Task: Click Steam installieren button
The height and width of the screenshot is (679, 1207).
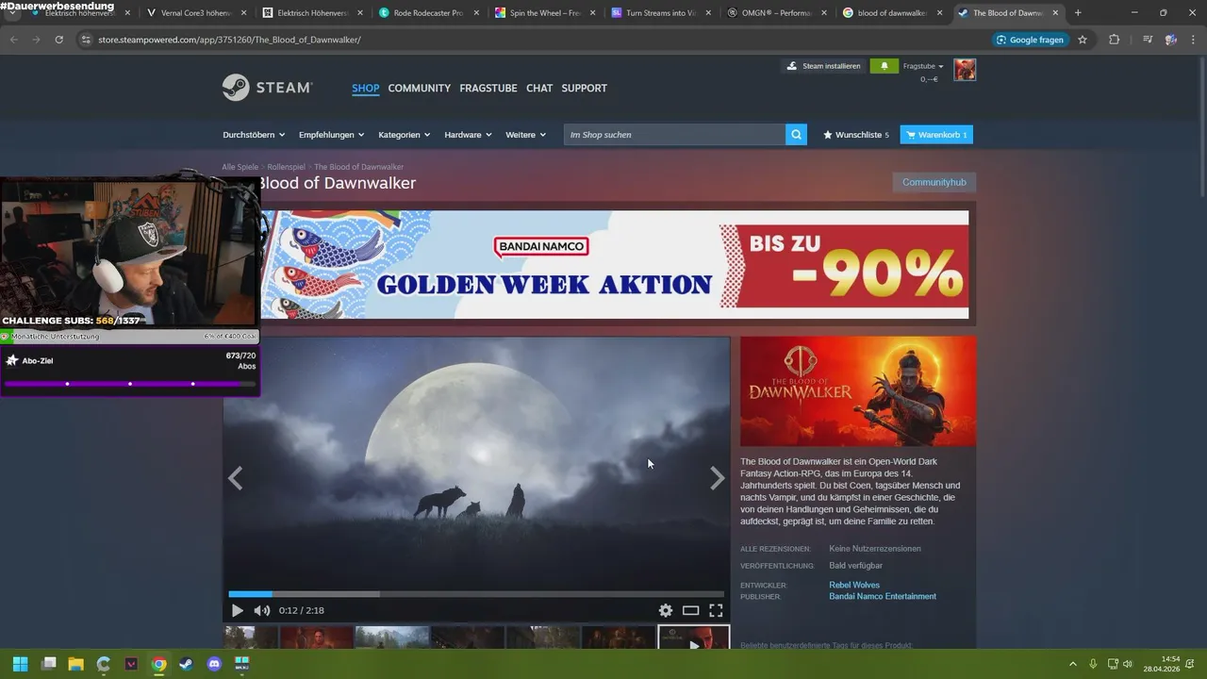Action: [823, 66]
